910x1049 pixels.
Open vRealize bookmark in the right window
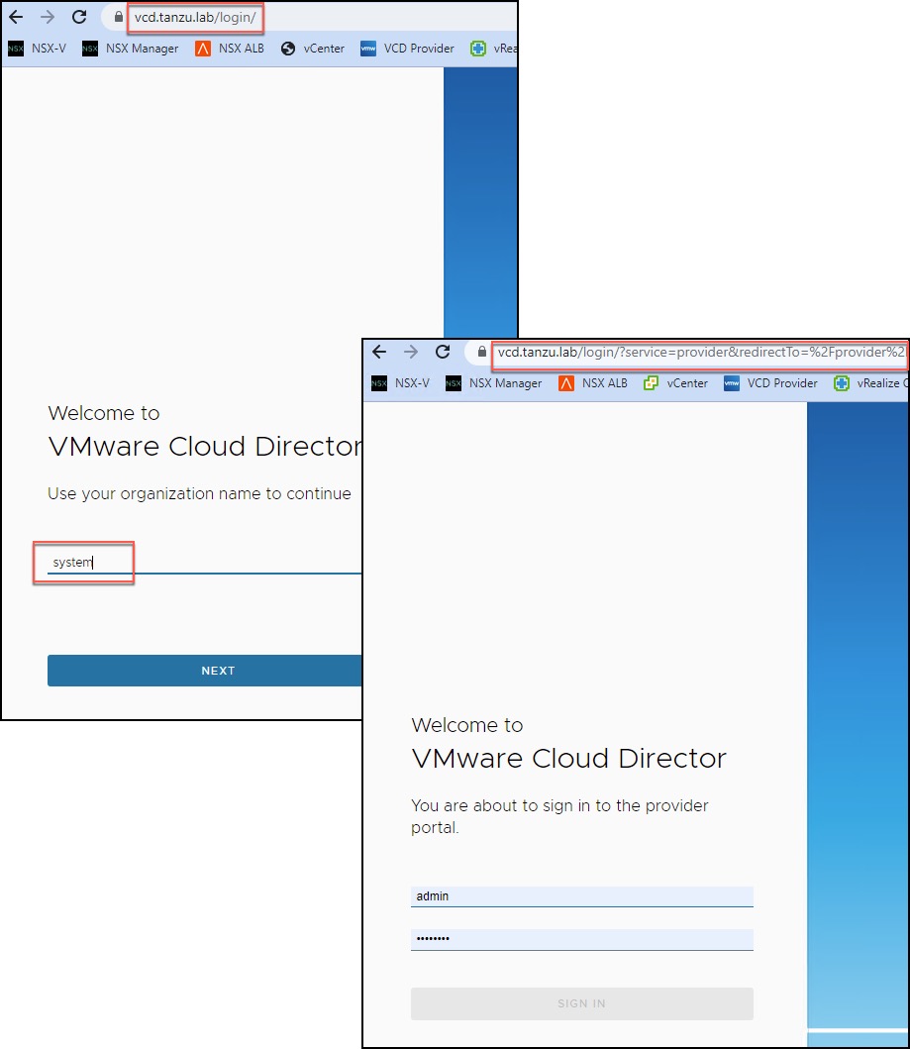click(x=869, y=383)
